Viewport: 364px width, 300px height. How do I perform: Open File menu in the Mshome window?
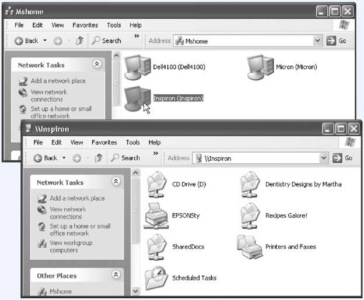19,25
